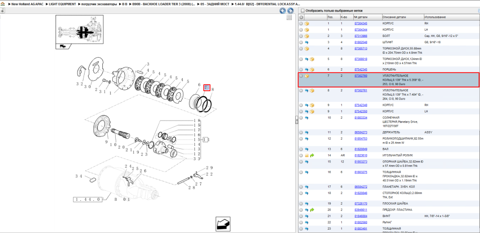Viewport: 480px width, 233px height.
Task: Click the blue arrow icon for part 81802560
Action: tap(307, 222)
